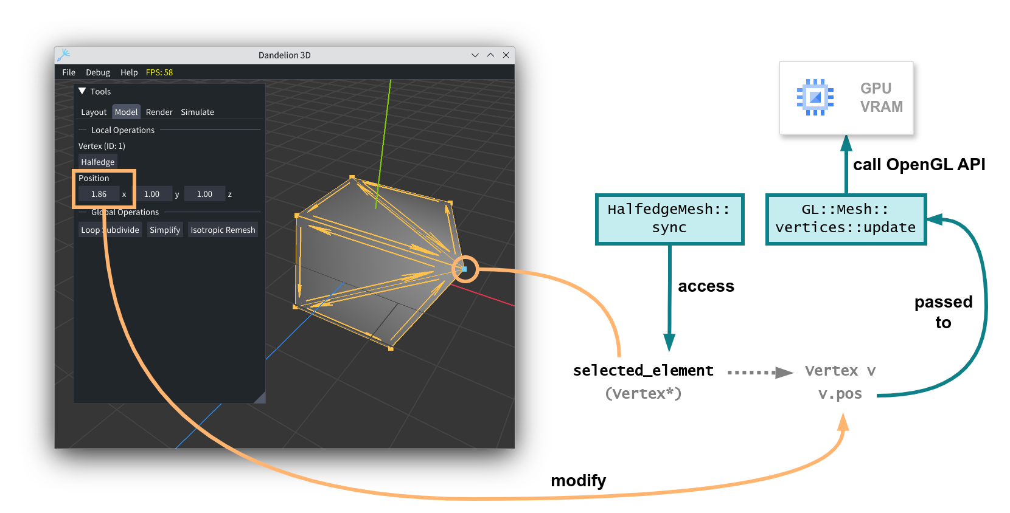This screenshot has width=1010, height=513.
Task: Click the position x field 1.86
Action: 99,194
